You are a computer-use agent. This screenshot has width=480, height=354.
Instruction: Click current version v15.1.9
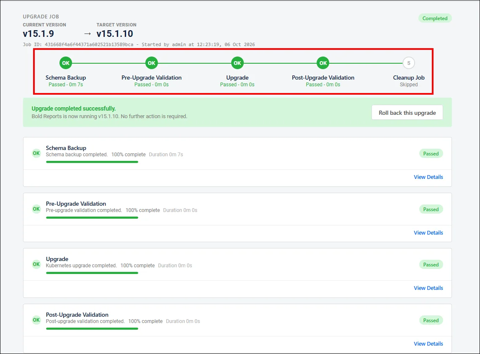pyautogui.click(x=38, y=34)
